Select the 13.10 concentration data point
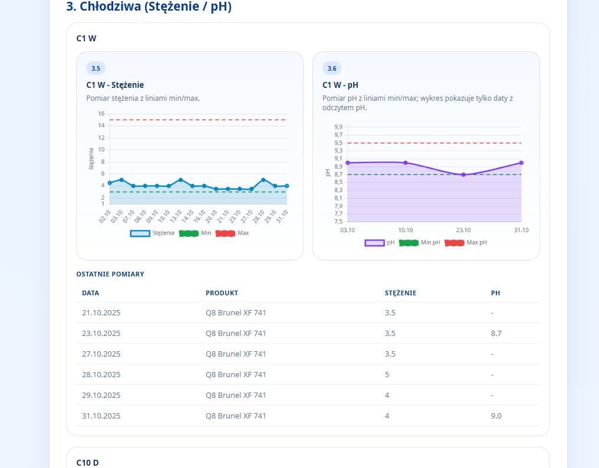Viewport: 599px width, 468px height. [180, 180]
